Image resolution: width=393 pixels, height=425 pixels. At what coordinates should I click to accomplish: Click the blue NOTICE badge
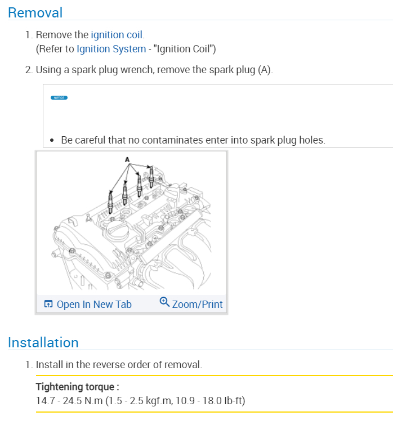[x=59, y=98]
